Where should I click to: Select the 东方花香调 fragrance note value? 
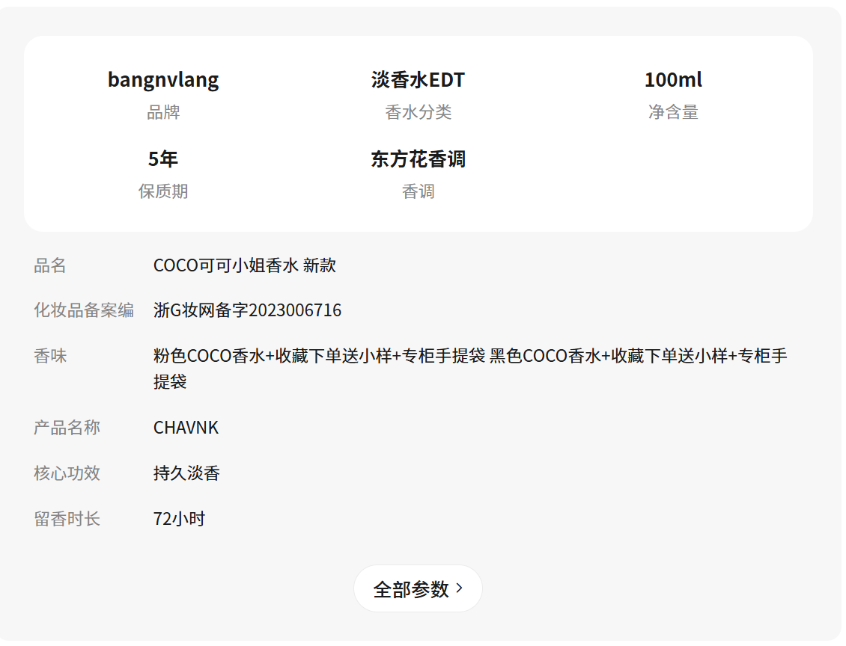(x=418, y=159)
